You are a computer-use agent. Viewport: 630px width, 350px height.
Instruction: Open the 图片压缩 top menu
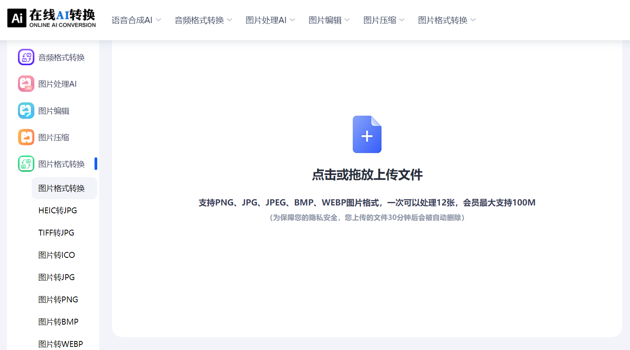point(384,20)
